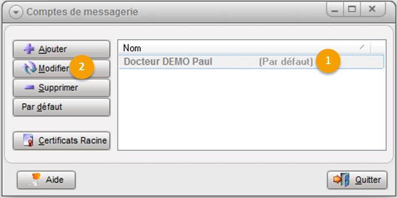Click the orange marker numbered 2
The height and width of the screenshot is (198, 397).
pyautogui.click(x=82, y=67)
